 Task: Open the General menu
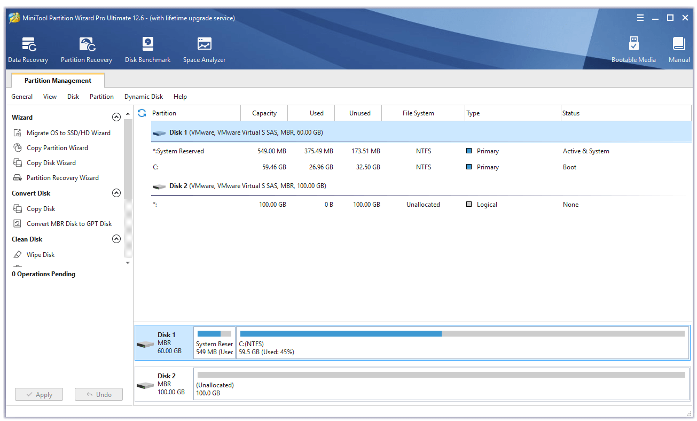[x=22, y=97]
